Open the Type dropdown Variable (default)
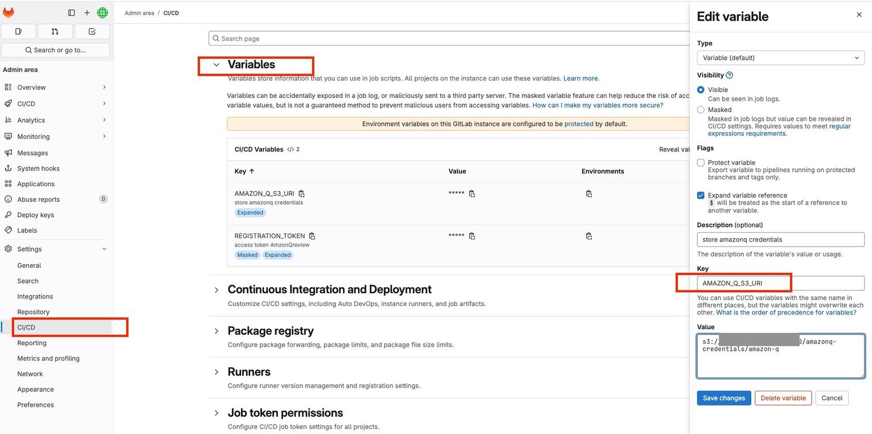The height and width of the screenshot is (434, 872). (780, 58)
